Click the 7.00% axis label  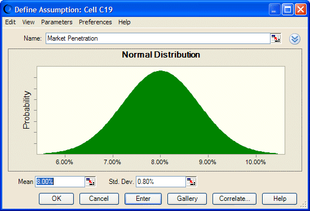click(x=112, y=162)
